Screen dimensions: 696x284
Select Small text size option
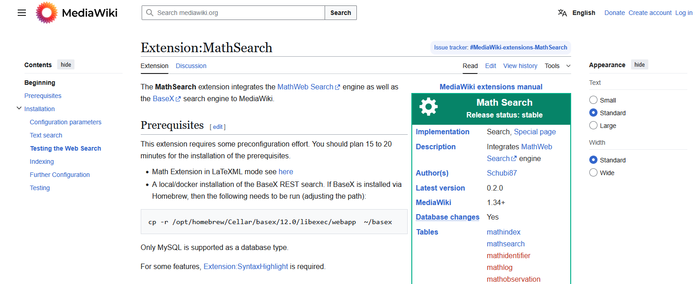click(x=593, y=100)
